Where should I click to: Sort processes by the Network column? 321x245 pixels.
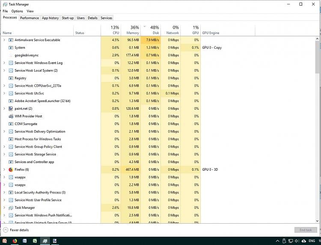170,30
